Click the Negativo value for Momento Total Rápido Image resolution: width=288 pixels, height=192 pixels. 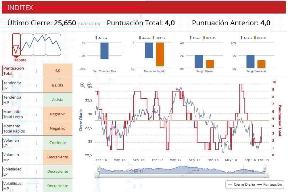coord(58,128)
